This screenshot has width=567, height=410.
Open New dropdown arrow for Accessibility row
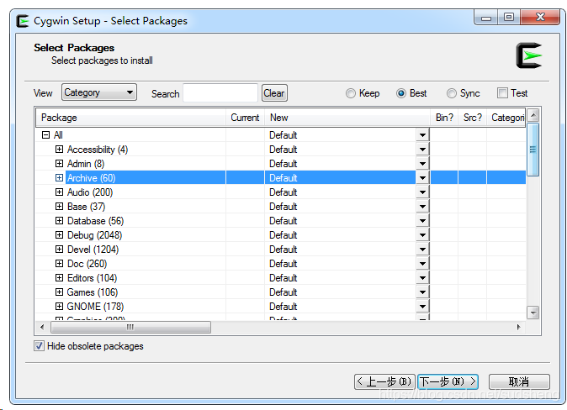[x=422, y=150]
